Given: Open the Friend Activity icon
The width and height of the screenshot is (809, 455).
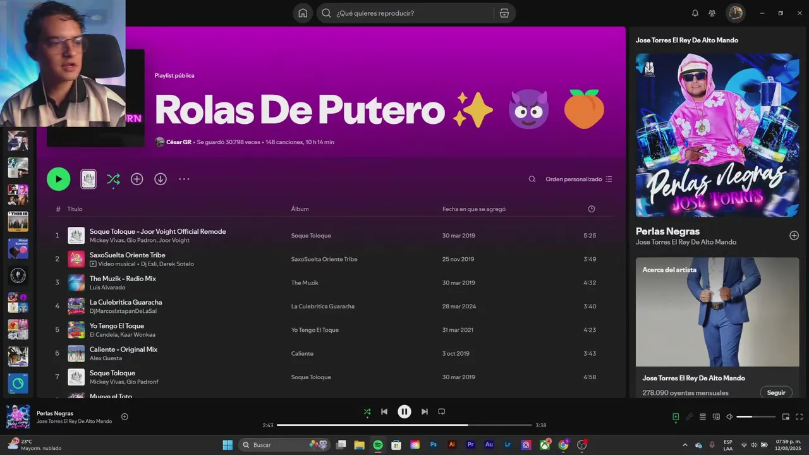Looking at the screenshot, I should (x=712, y=13).
